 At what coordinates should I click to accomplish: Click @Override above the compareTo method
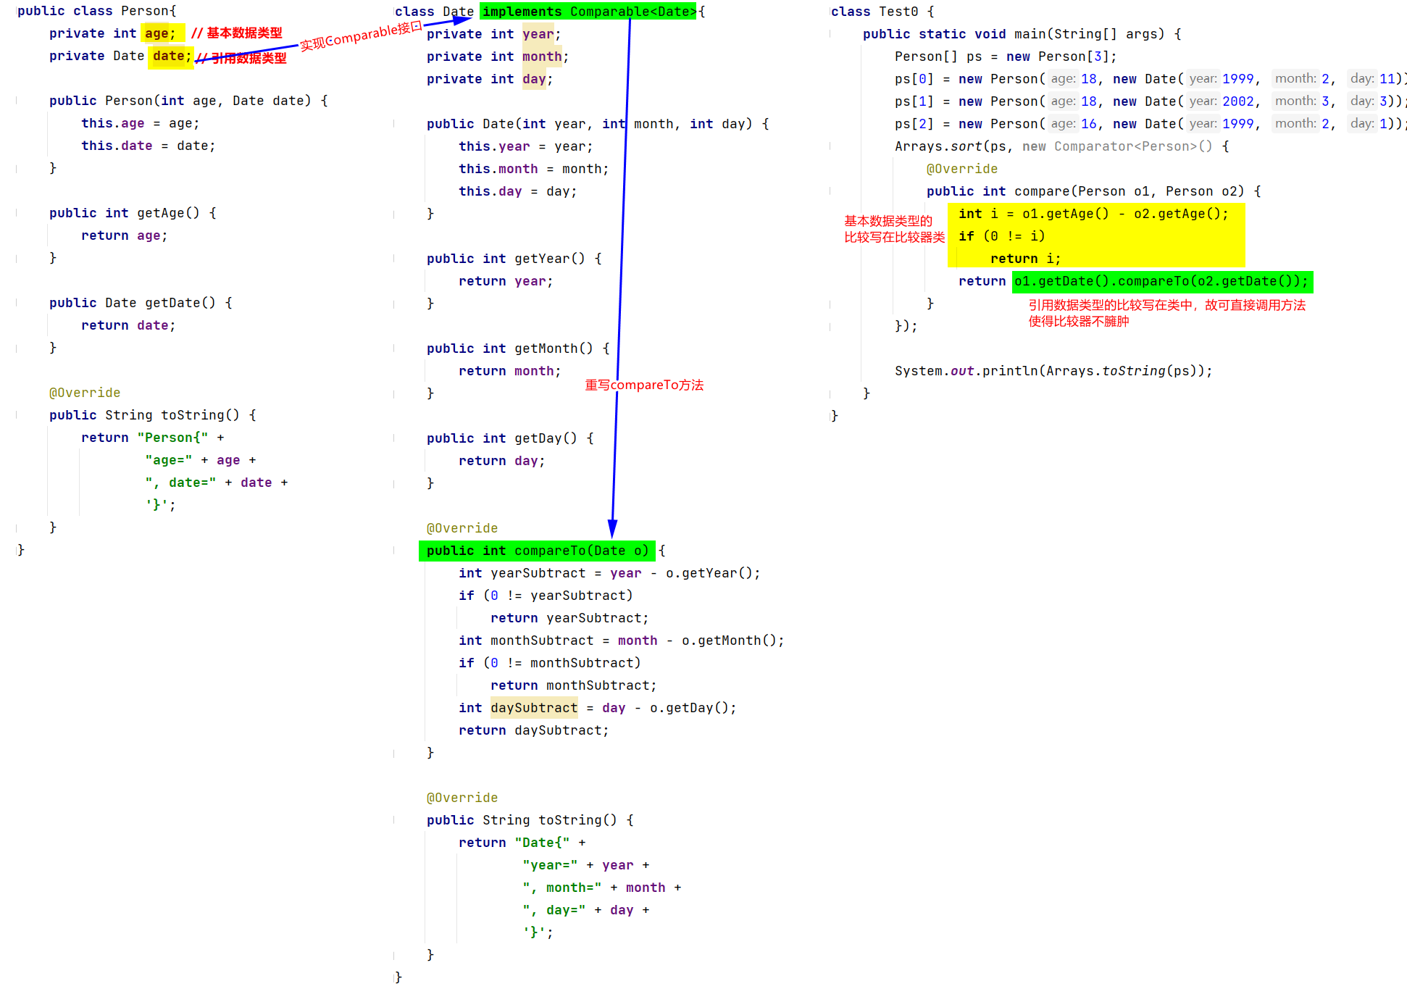462,528
